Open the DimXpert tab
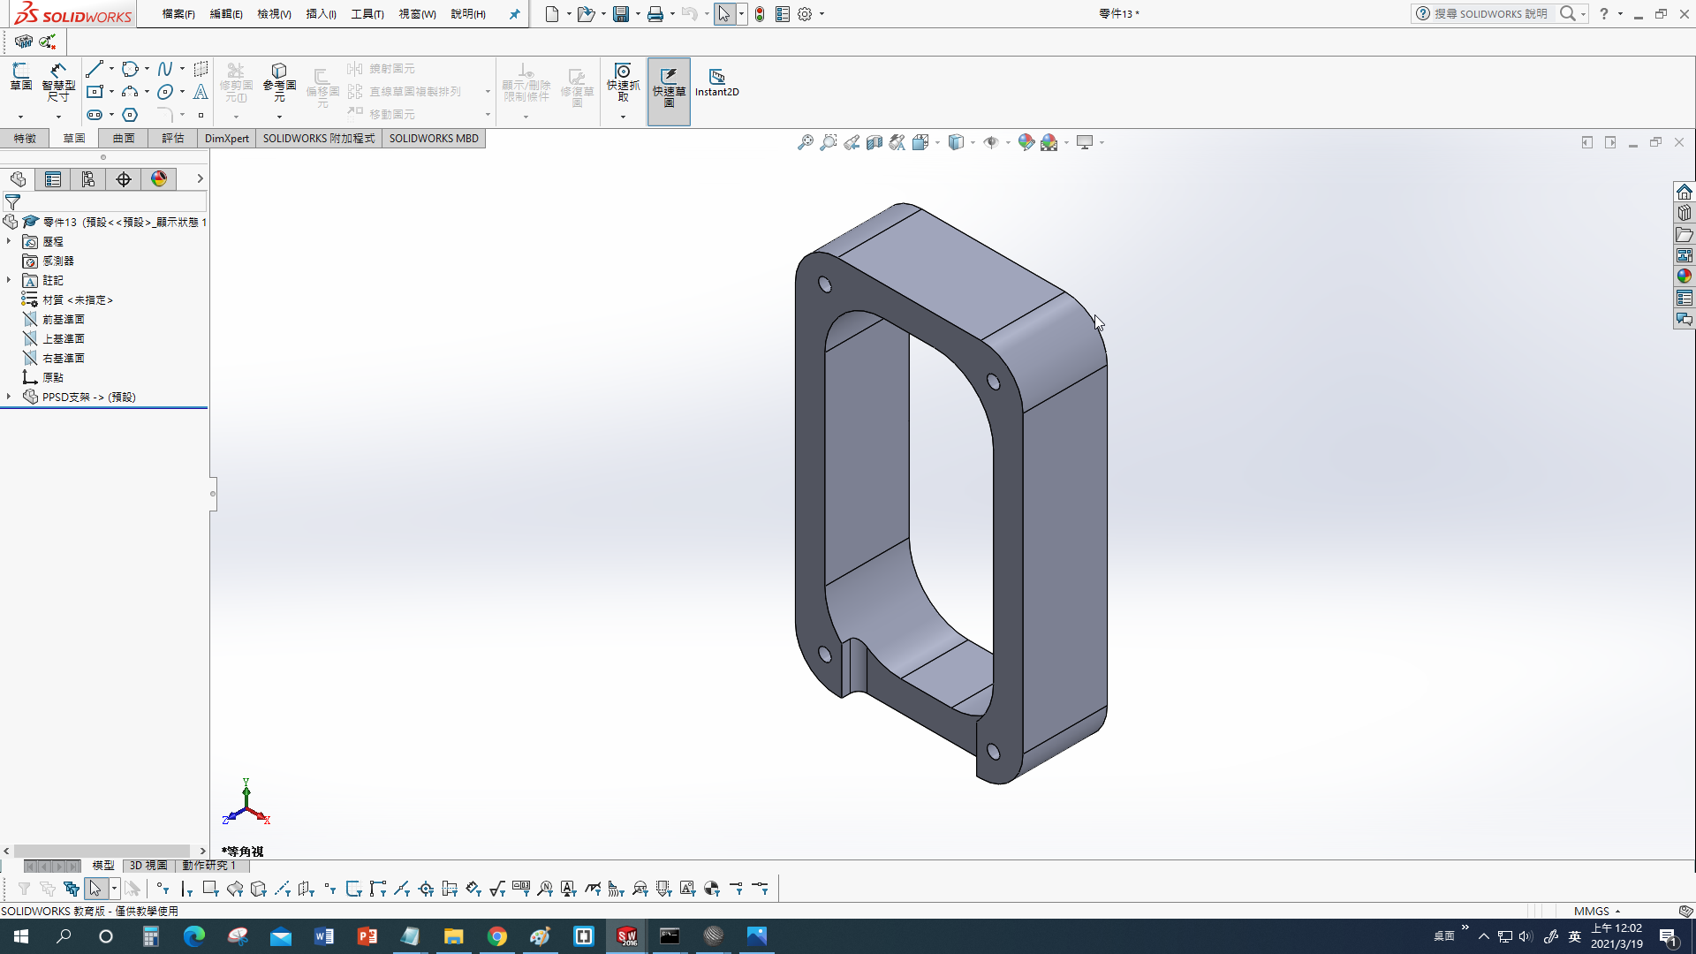Screen dimensions: 1696x954 pyautogui.click(x=227, y=139)
